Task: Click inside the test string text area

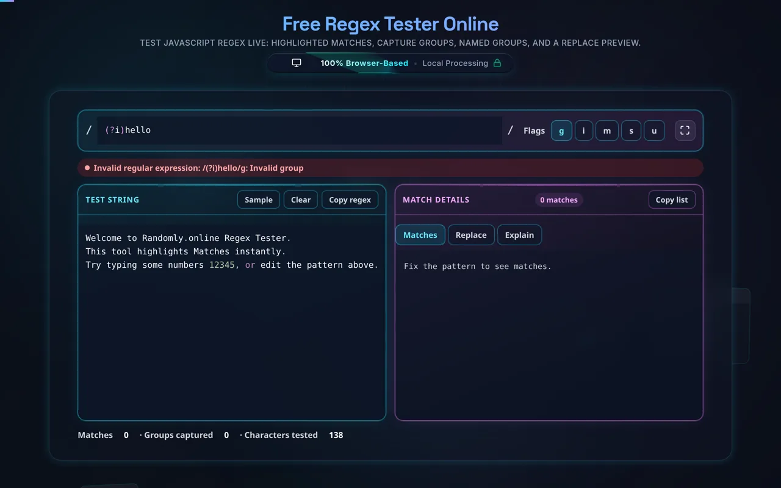Action: pyautogui.click(x=232, y=317)
